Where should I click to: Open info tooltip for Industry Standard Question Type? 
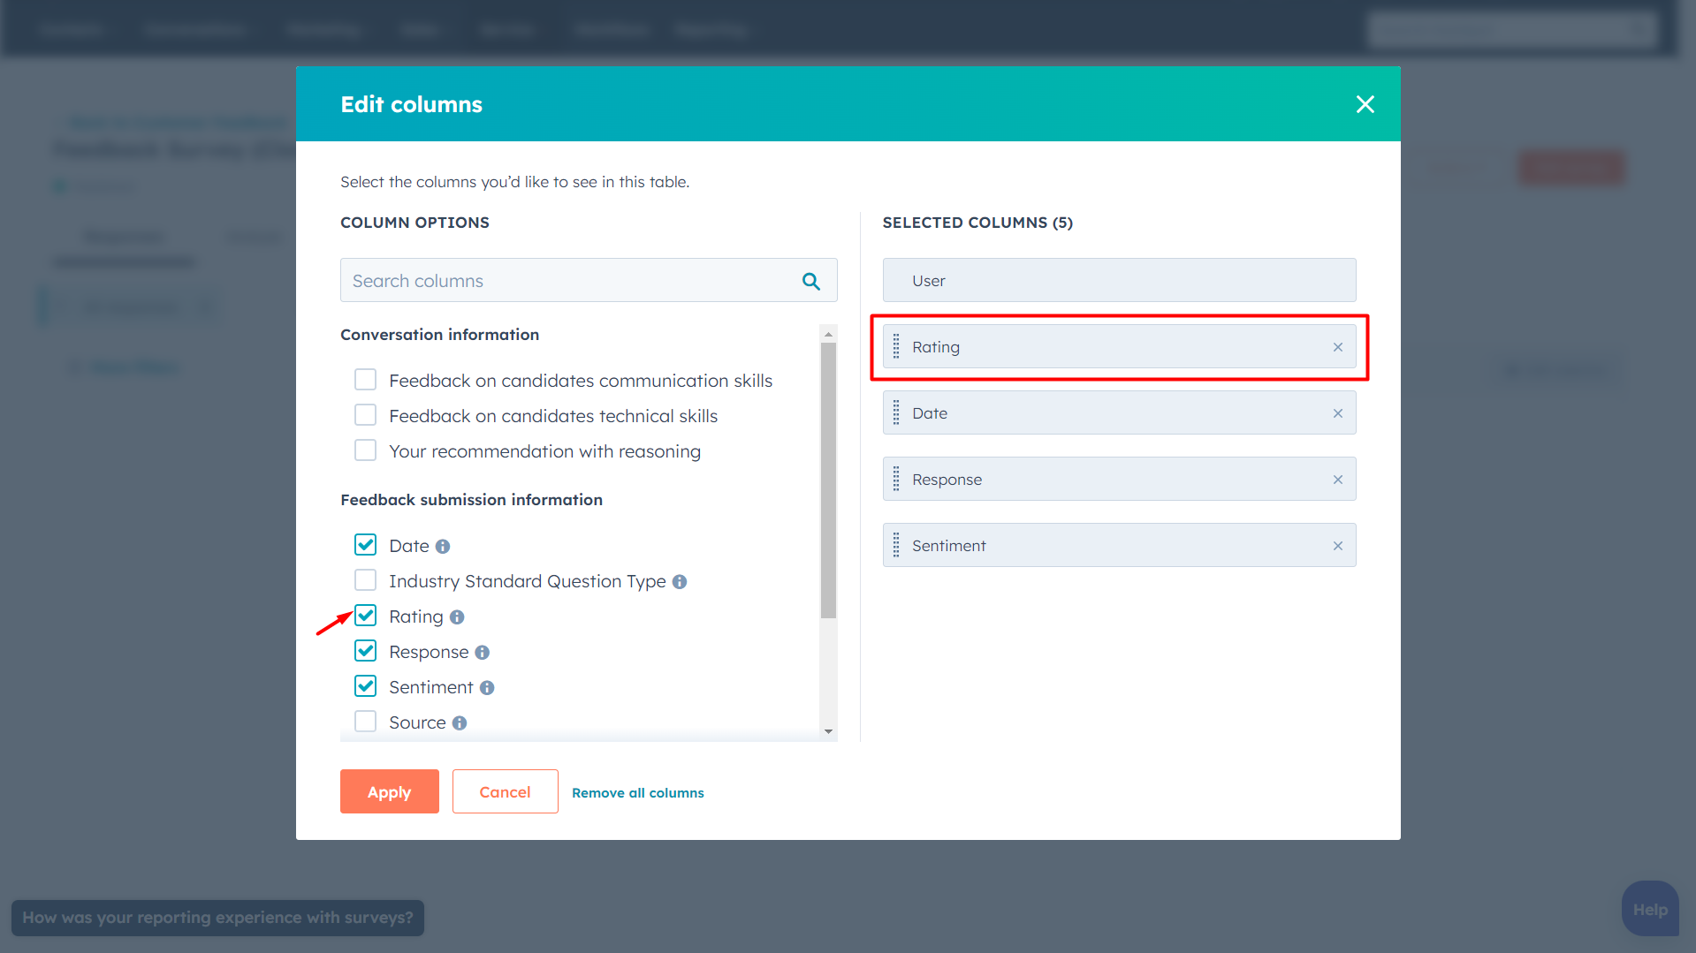[x=679, y=582]
